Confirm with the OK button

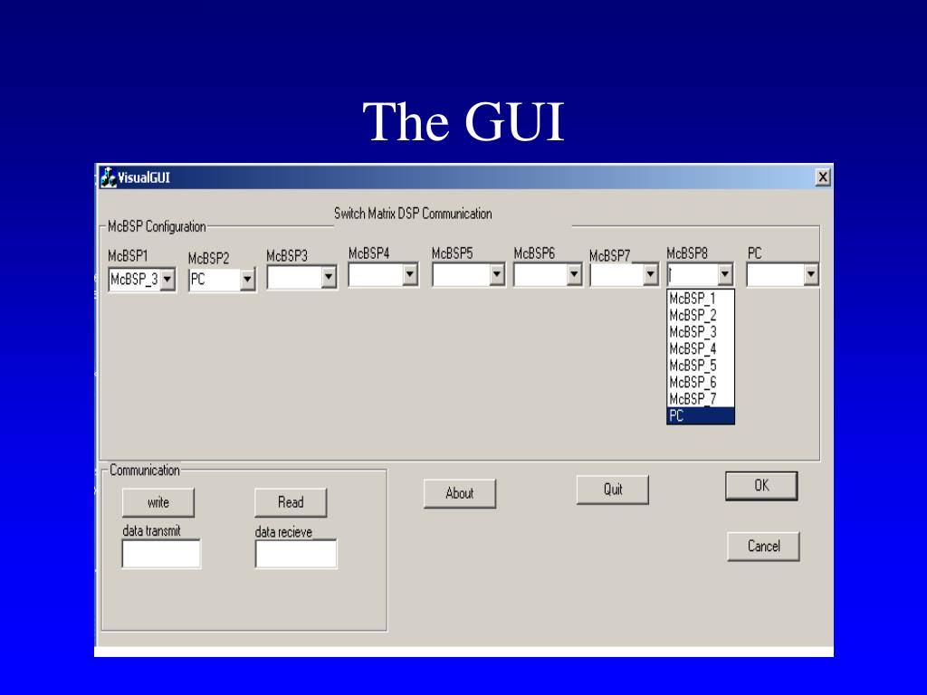(761, 486)
